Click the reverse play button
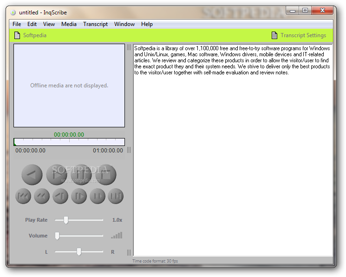This screenshot has width=346, height=277. point(32,174)
